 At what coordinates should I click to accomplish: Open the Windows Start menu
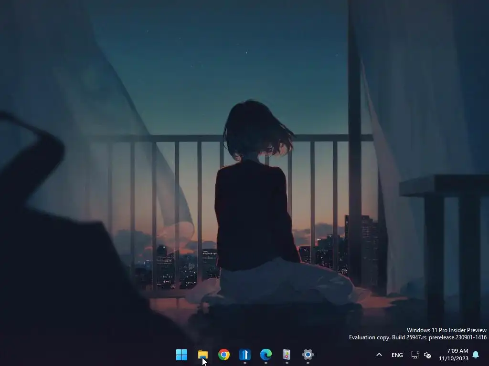(181, 355)
